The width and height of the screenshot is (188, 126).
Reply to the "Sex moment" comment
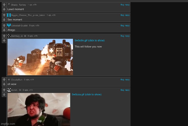tap(127, 15)
